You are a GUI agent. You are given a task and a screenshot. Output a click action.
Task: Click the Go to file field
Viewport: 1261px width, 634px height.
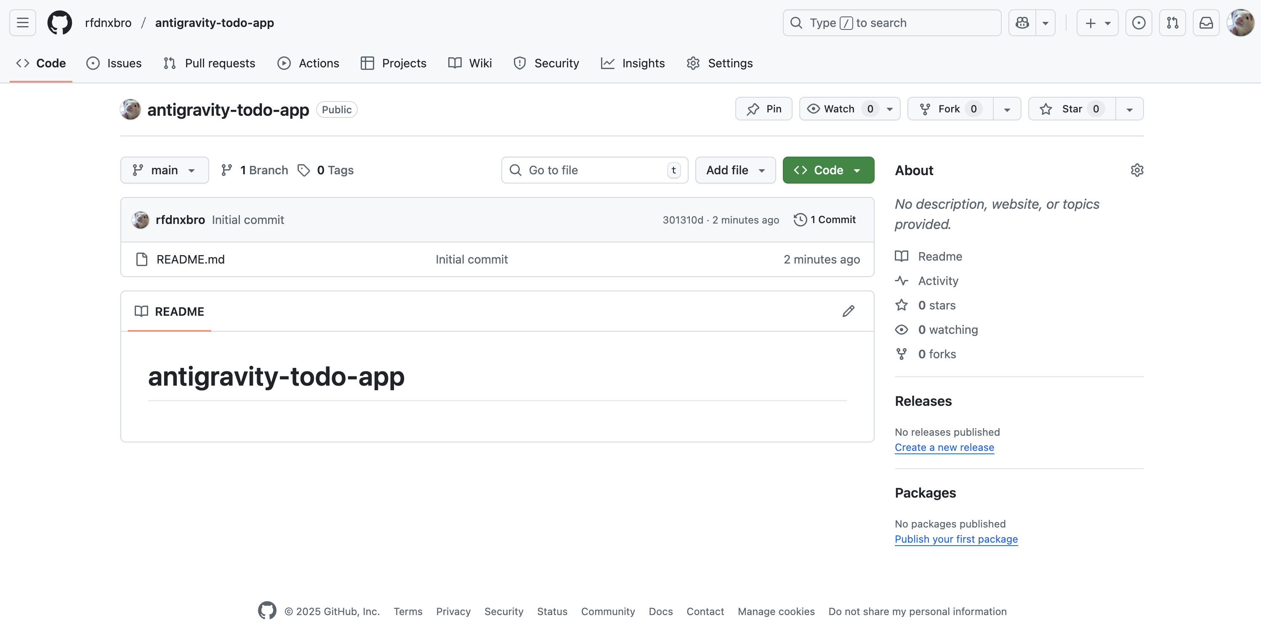(x=594, y=170)
